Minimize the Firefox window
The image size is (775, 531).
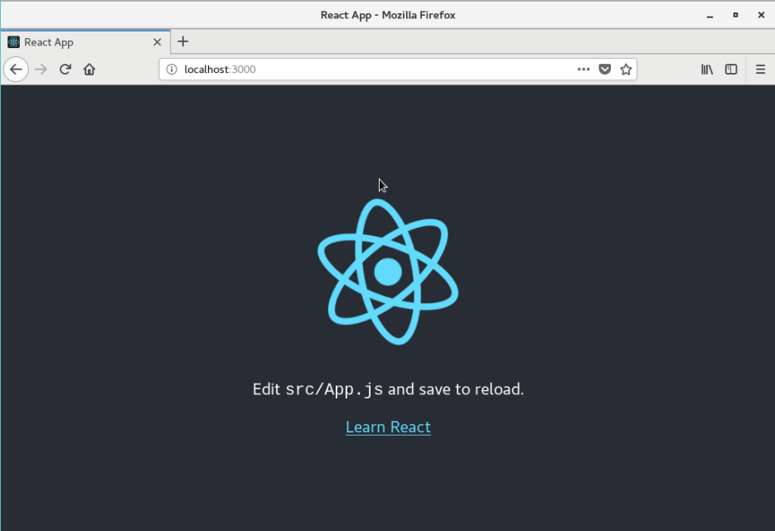pos(710,15)
